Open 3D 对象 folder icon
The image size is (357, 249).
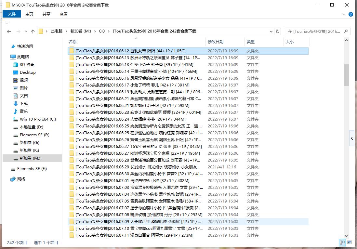(16, 65)
